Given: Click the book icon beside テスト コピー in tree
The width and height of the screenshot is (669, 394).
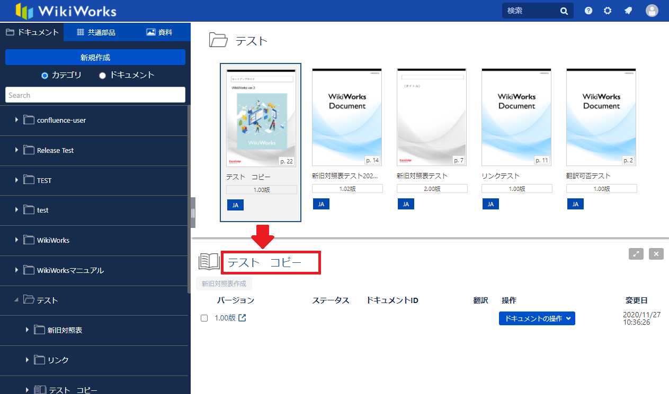Looking at the screenshot, I should (40, 390).
